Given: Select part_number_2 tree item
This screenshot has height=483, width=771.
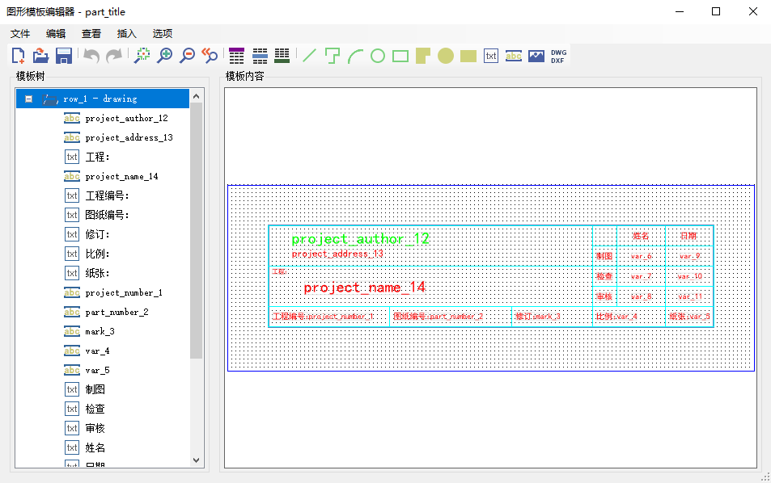Looking at the screenshot, I should (116, 313).
